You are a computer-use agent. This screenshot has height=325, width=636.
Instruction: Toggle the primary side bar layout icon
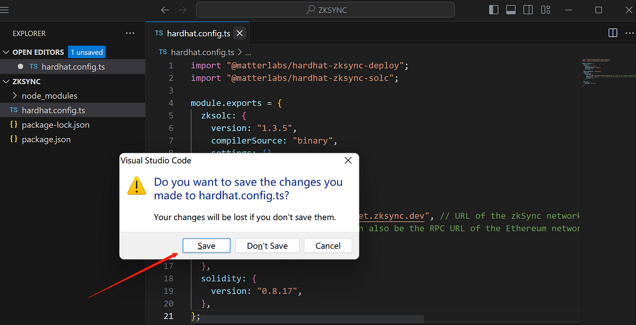[494, 10]
